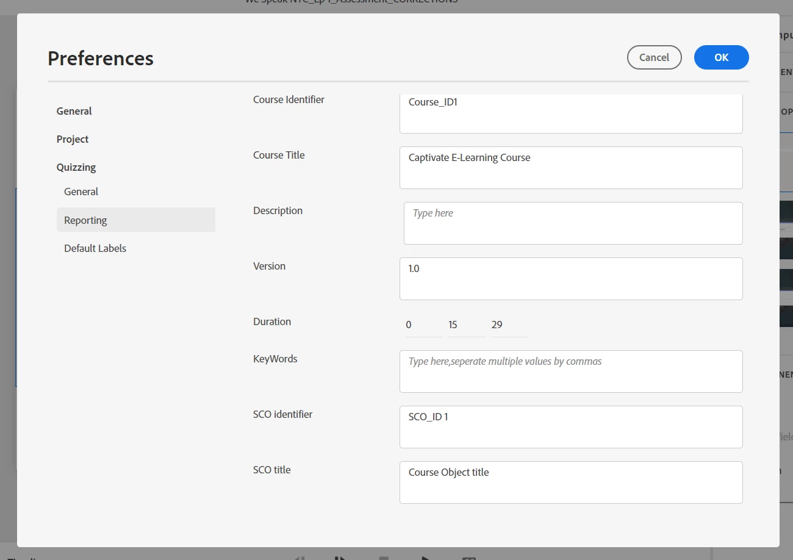Select the Duration hours field
This screenshot has width=793, height=560.
(423, 325)
